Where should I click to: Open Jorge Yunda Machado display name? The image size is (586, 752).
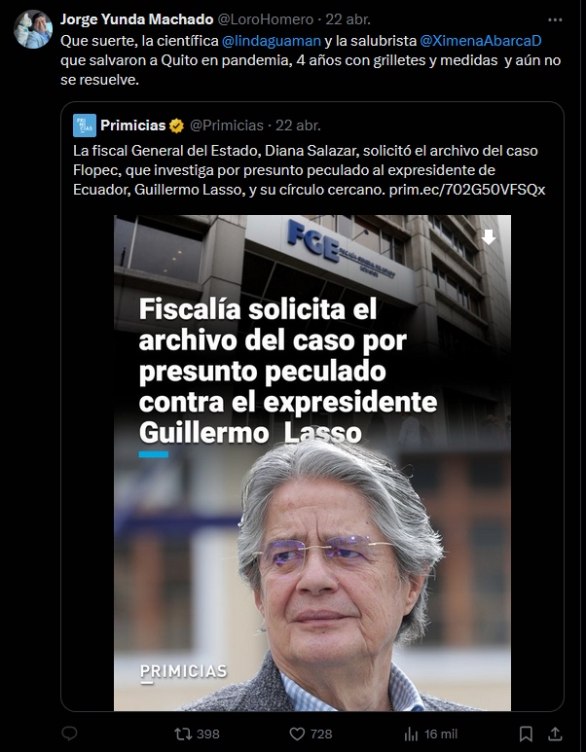coord(137,19)
